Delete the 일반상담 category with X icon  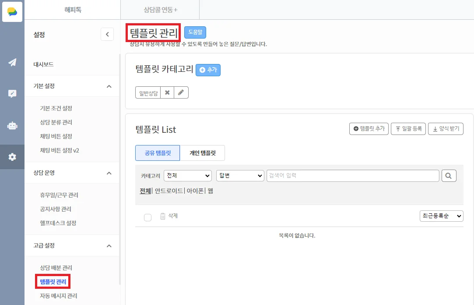point(167,92)
